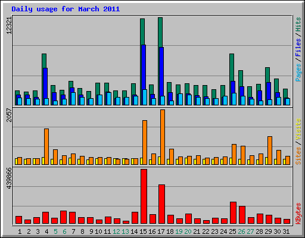305x238 pixels.
Task: Click the yellow 'Visits' legend label
Action: point(298,130)
